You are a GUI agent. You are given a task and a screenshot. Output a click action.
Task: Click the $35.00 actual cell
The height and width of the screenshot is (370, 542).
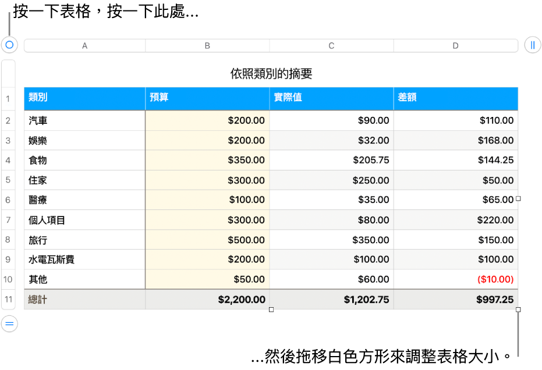(x=331, y=200)
